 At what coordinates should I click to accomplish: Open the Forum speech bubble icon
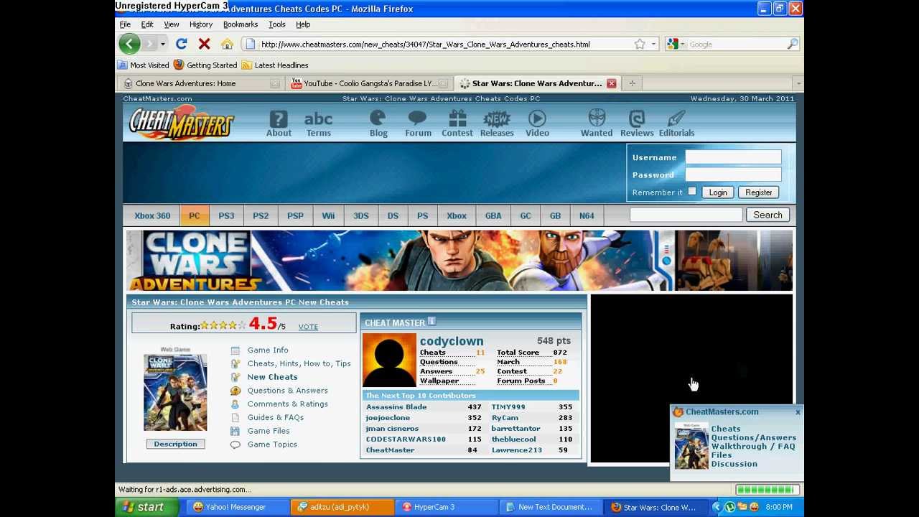[x=418, y=123]
